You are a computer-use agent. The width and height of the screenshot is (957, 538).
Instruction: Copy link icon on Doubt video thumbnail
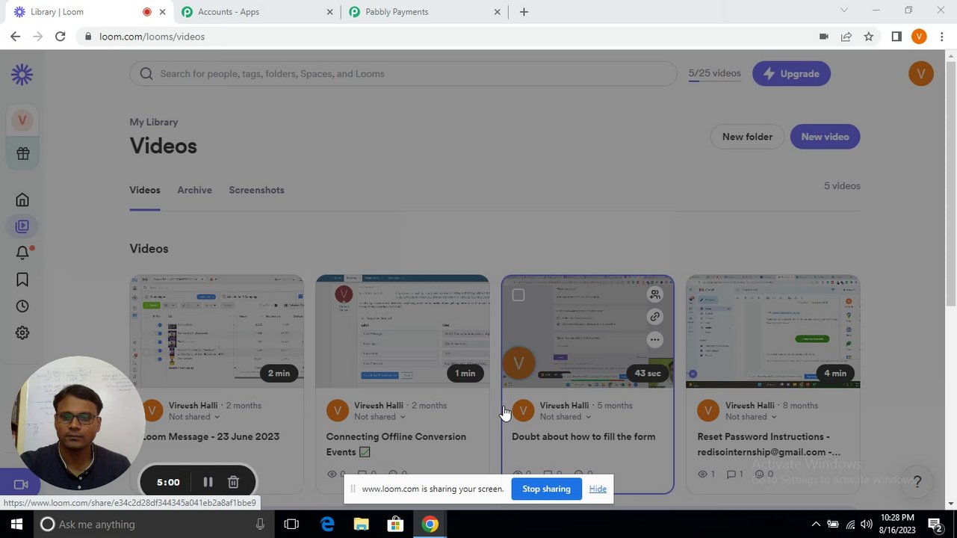click(654, 317)
